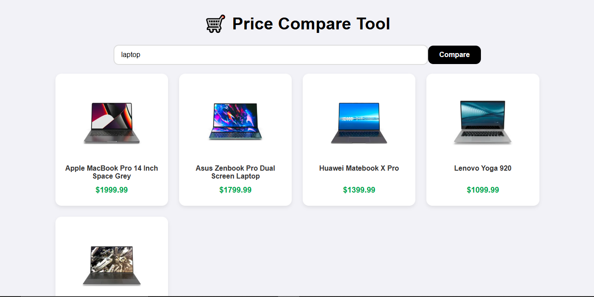Open the Apple MacBook Pro laptop image

(112, 123)
